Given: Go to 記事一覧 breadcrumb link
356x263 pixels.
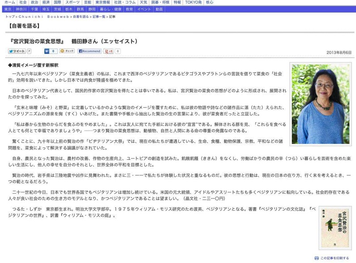Looking at the screenshot, I should click(99, 17).
